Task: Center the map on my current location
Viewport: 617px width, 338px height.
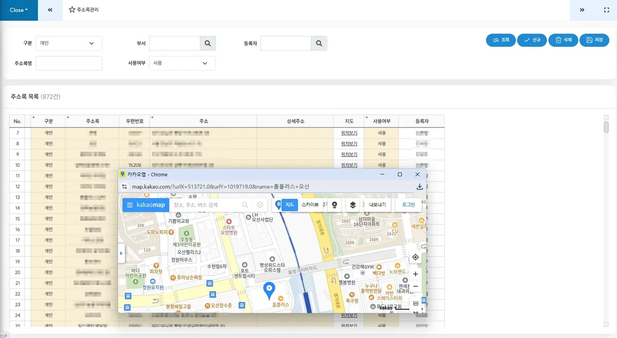Action: point(415,257)
